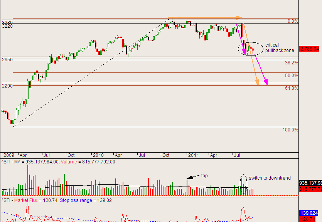Click the 0.0% Fibonacci label at top

pos(293,22)
